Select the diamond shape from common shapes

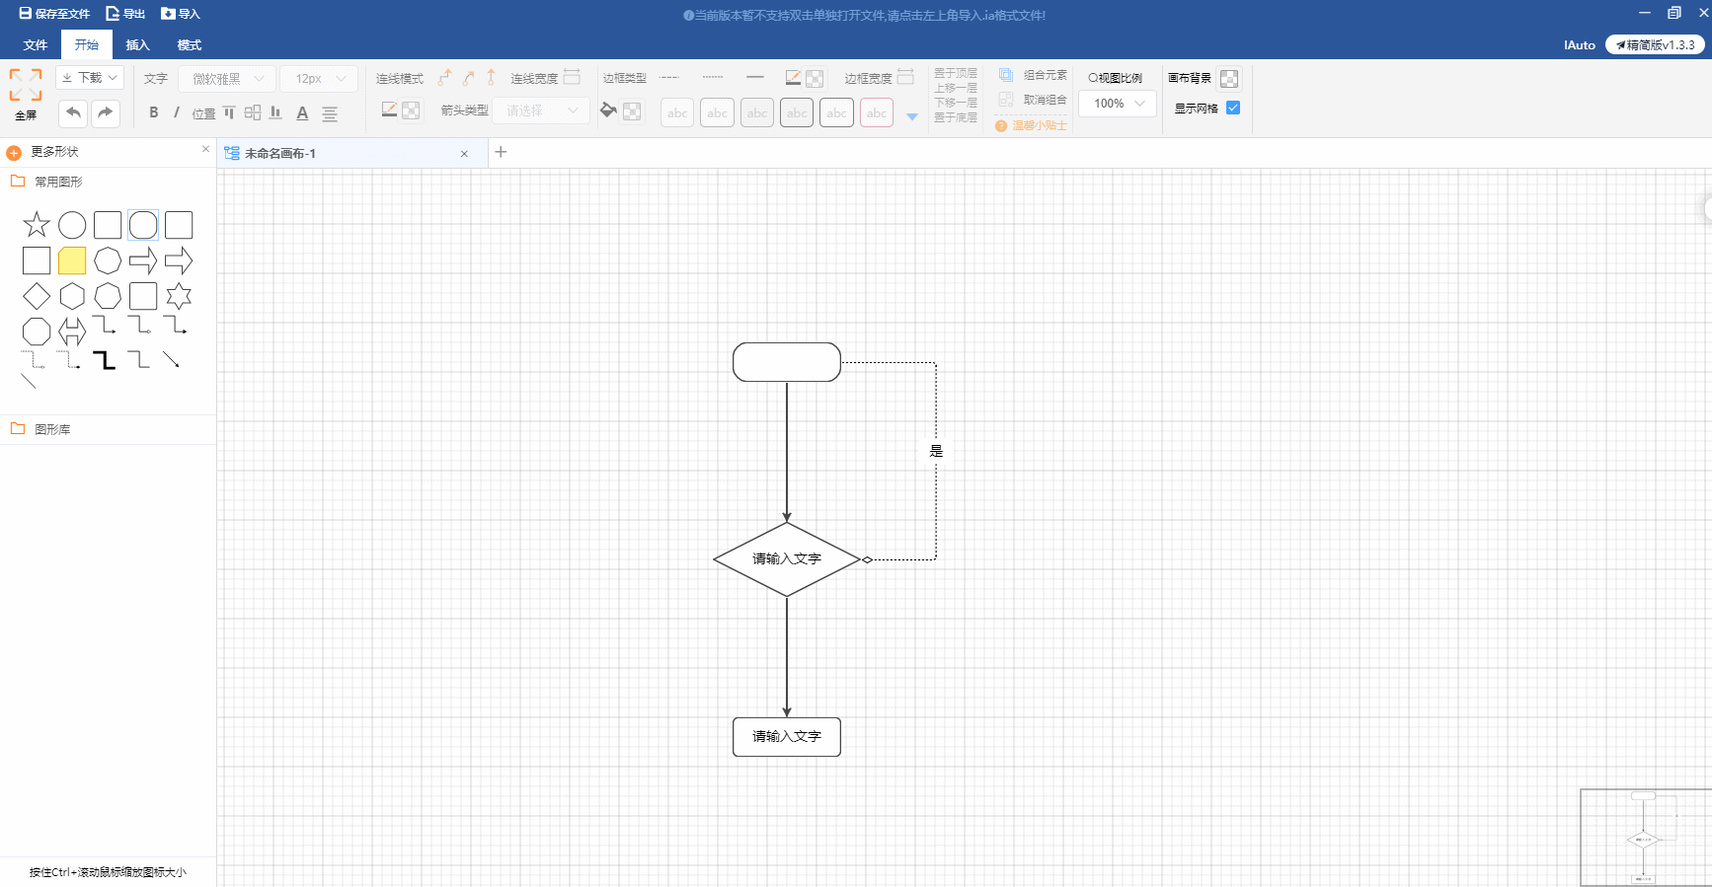point(37,296)
